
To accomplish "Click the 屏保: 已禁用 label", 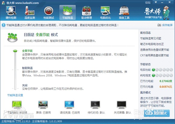I will pos(43,113).
